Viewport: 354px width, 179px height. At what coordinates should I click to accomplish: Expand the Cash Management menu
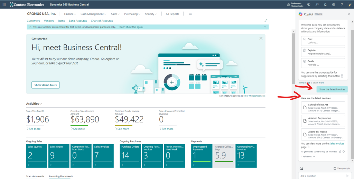pyautogui.click(x=93, y=14)
